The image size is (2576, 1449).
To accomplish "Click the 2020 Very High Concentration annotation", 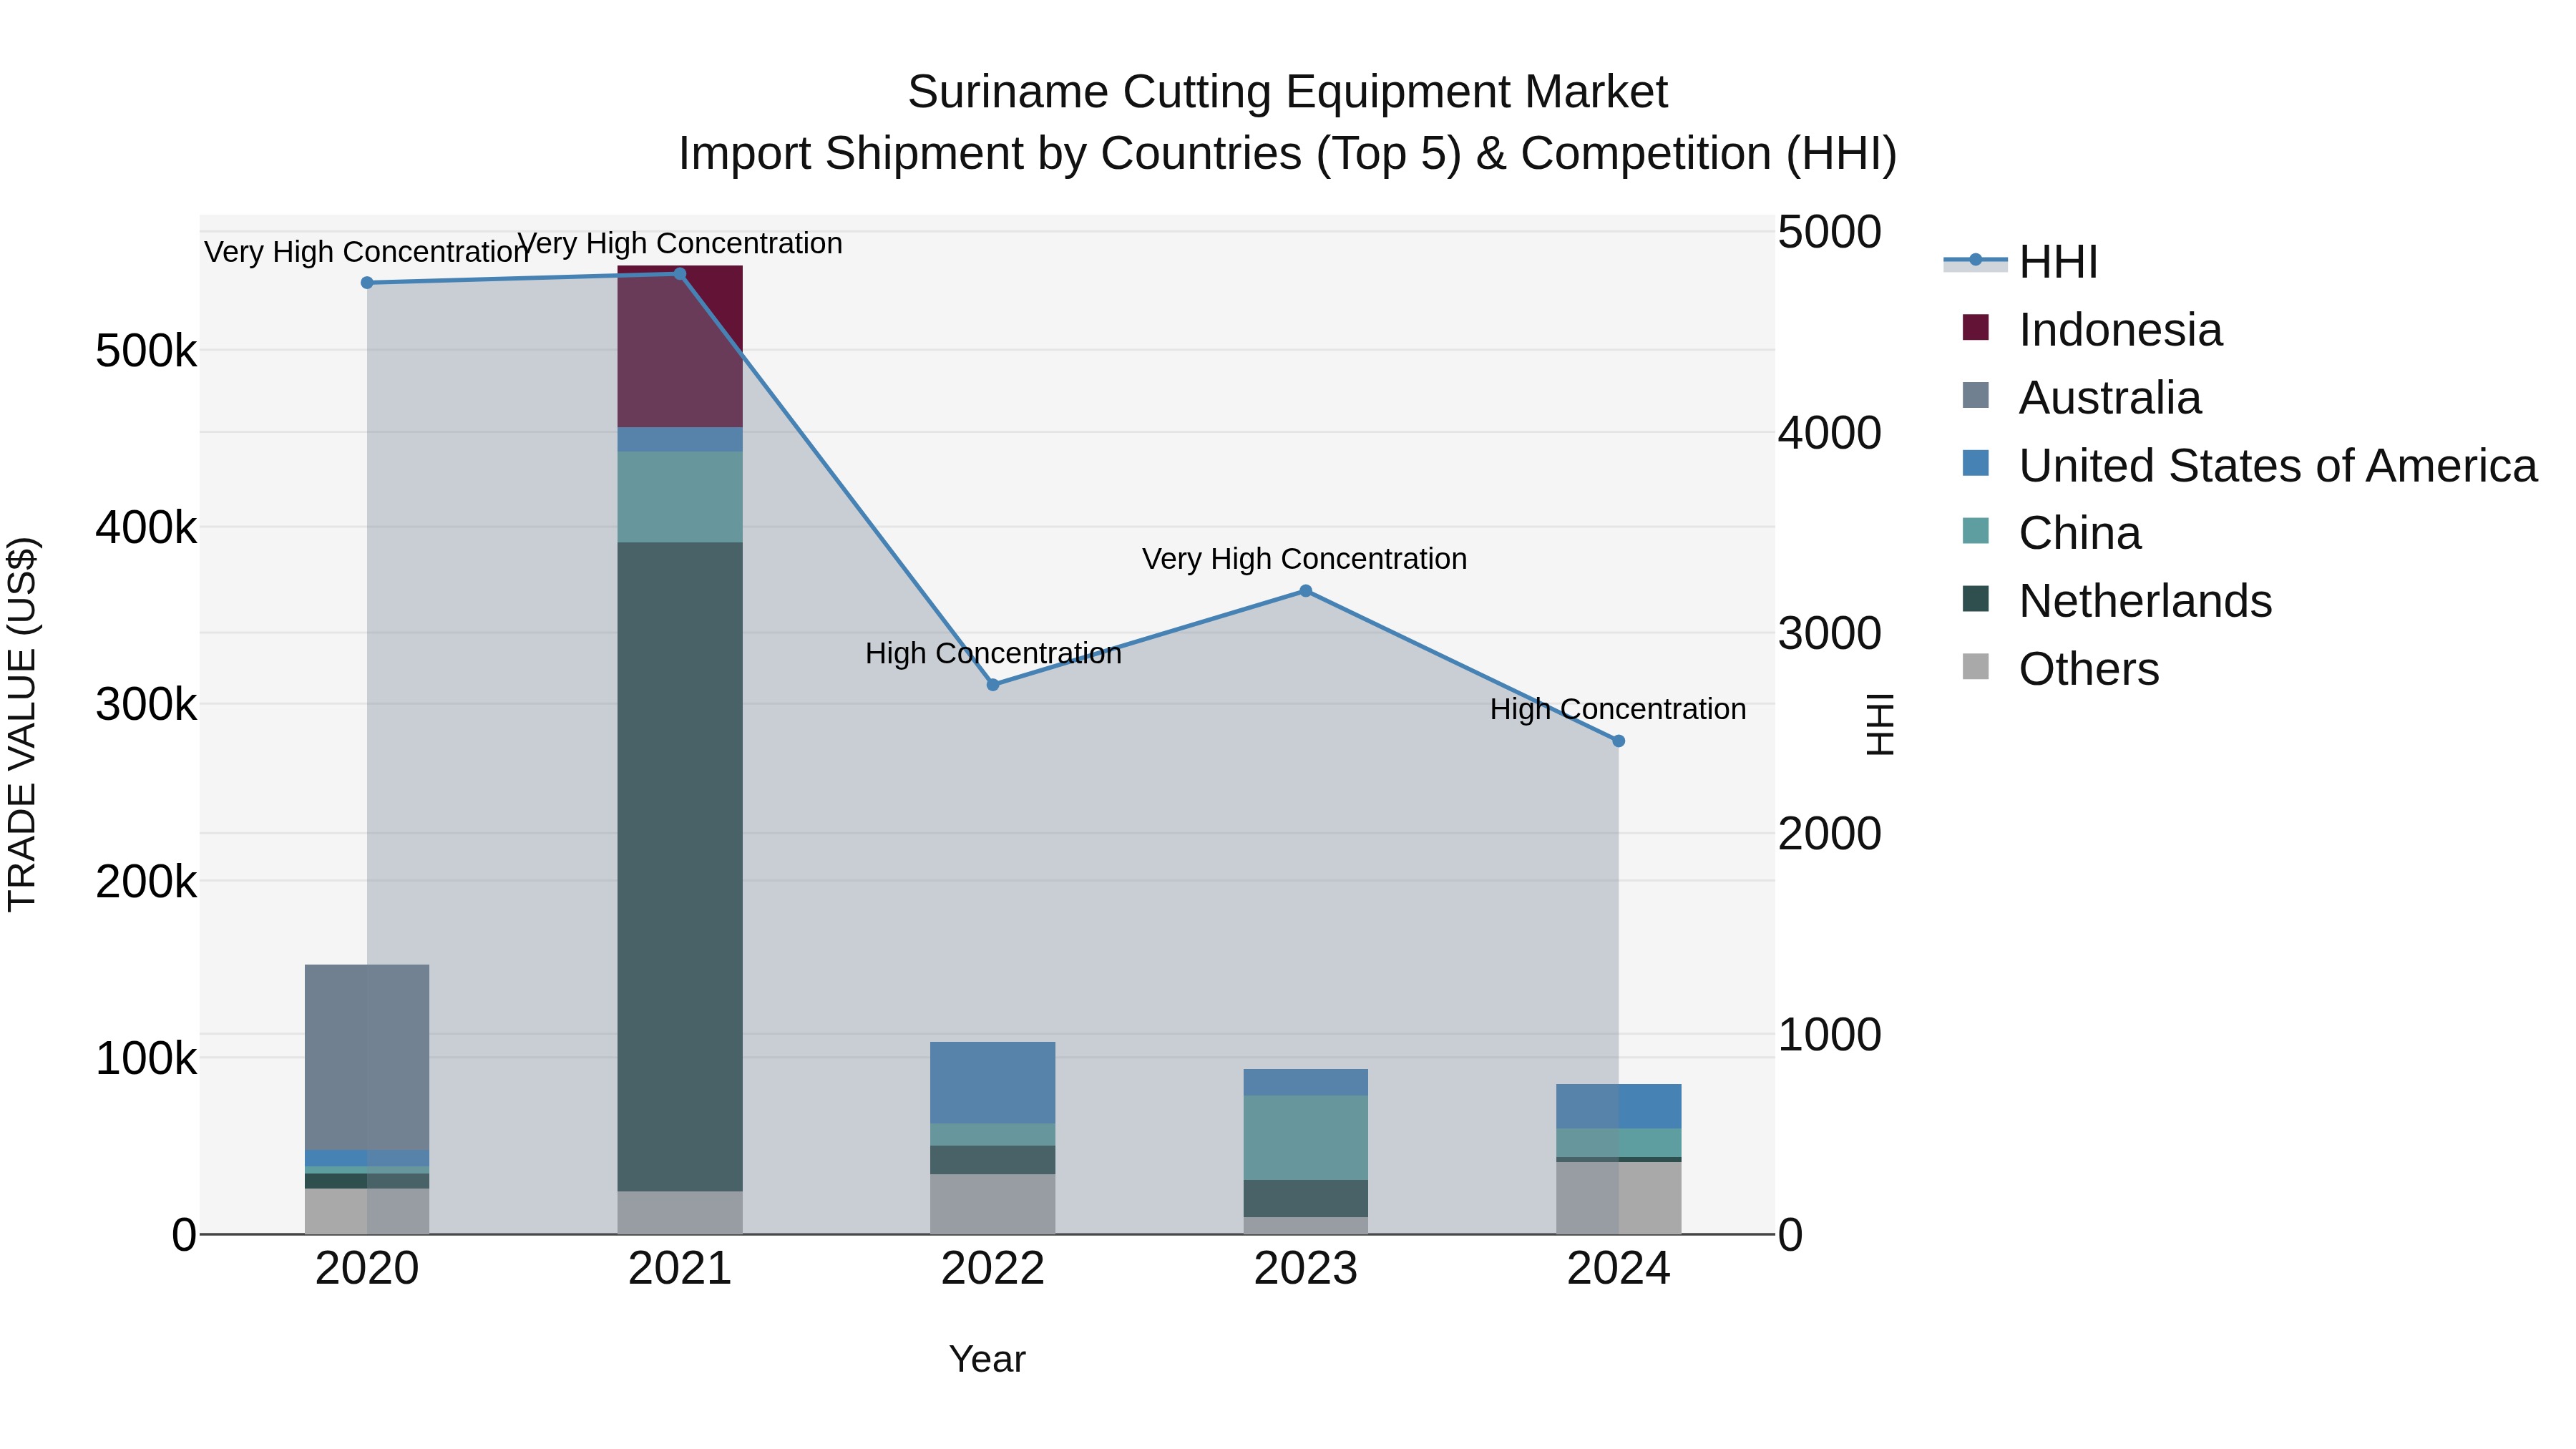I will tap(367, 252).
